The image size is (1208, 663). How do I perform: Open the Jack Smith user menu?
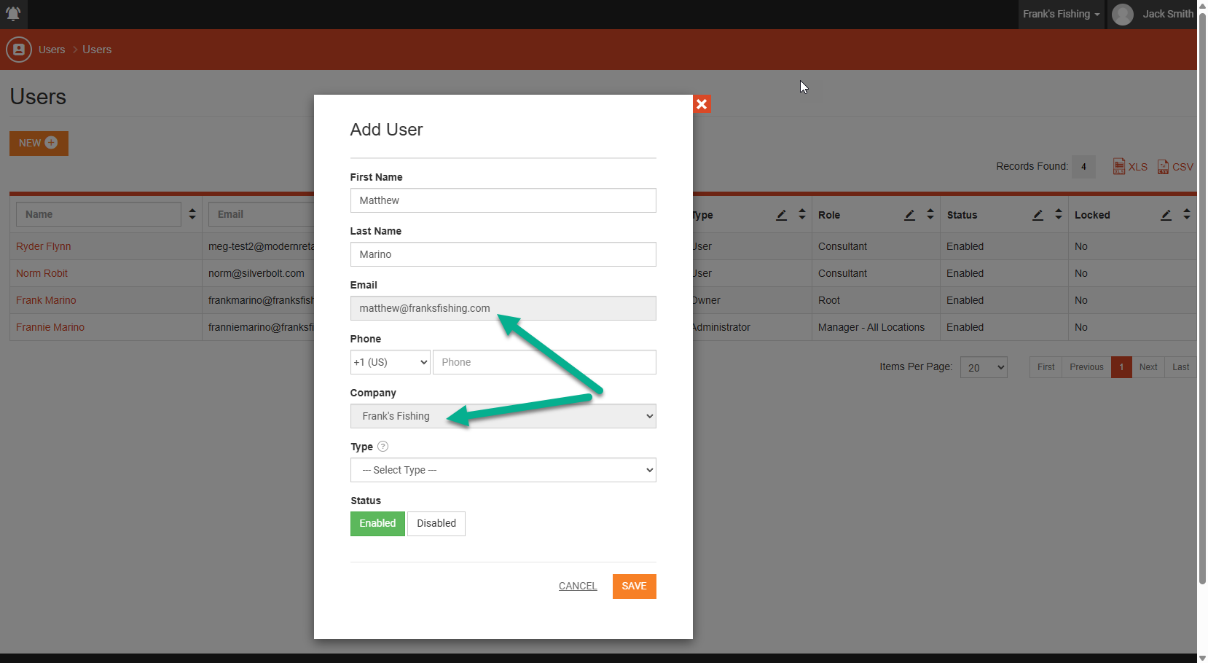1153,14
